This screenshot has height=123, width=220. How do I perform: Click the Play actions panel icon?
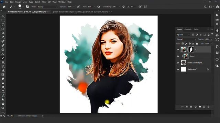(x=217, y=15)
